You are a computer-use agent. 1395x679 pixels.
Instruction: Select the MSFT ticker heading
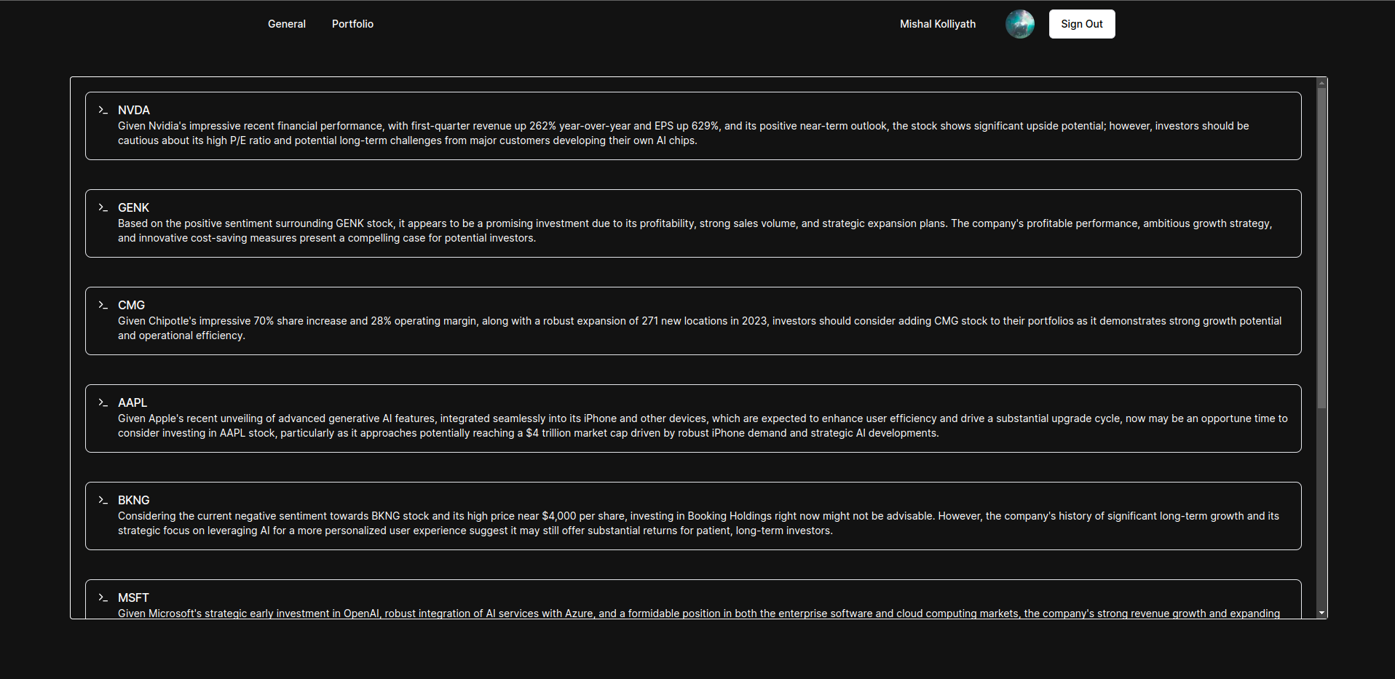(133, 597)
